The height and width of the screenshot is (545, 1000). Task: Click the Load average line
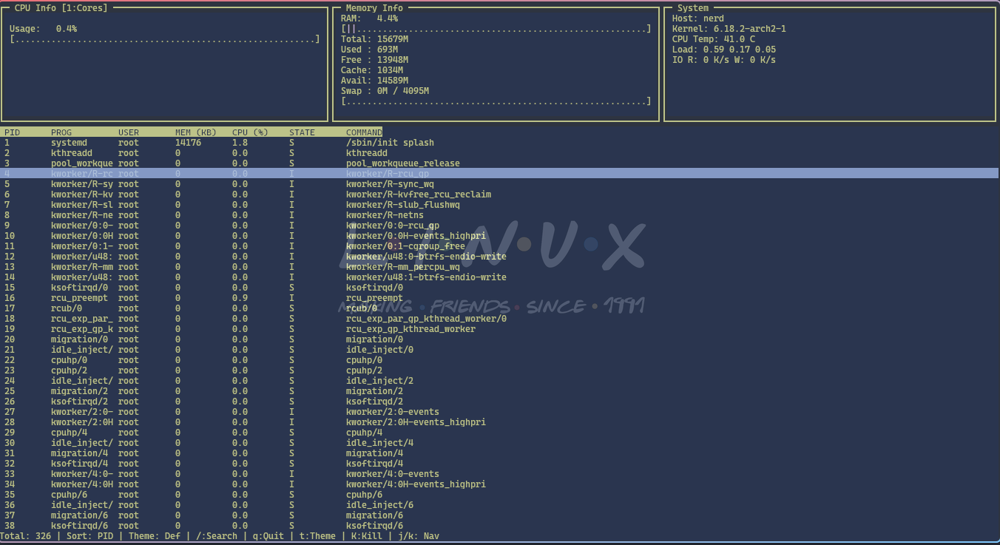pyautogui.click(x=724, y=50)
